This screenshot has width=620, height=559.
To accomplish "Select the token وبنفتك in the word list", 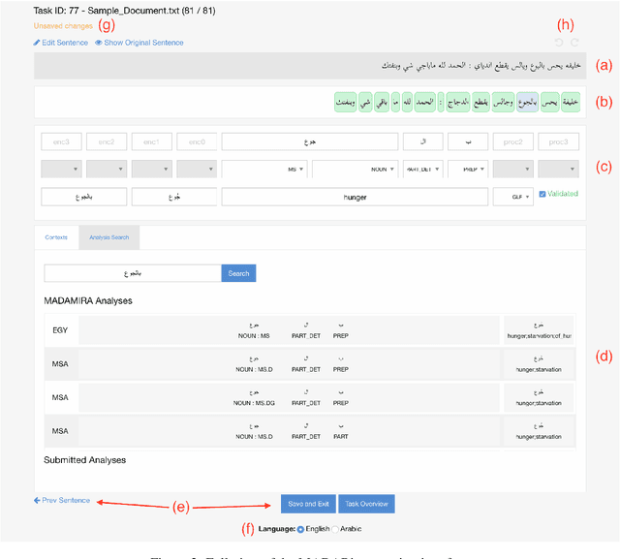I will (x=346, y=103).
